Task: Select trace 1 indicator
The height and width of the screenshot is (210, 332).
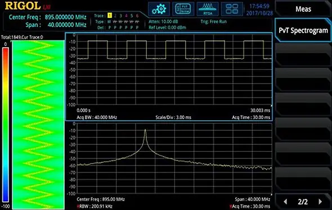Action: click(110, 16)
